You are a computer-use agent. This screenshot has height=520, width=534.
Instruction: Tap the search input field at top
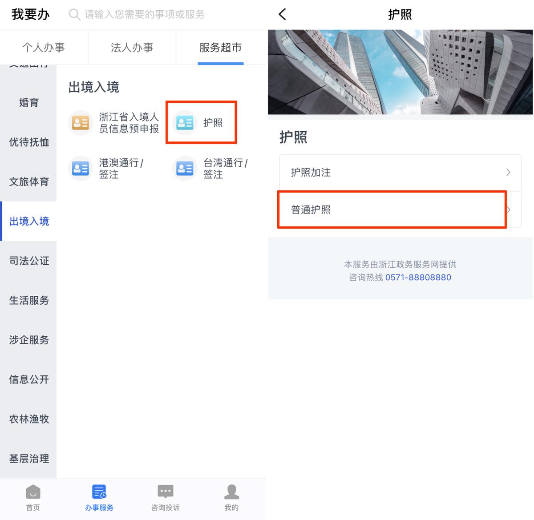pyautogui.click(x=142, y=15)
